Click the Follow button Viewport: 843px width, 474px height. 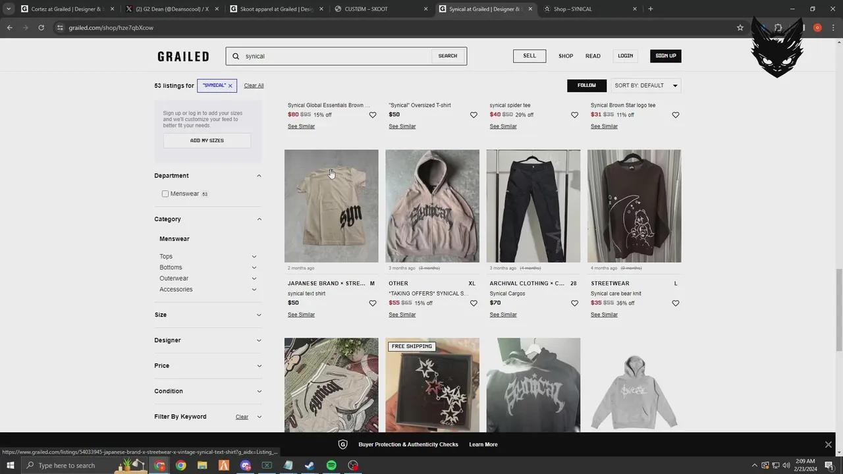(586, 86)
